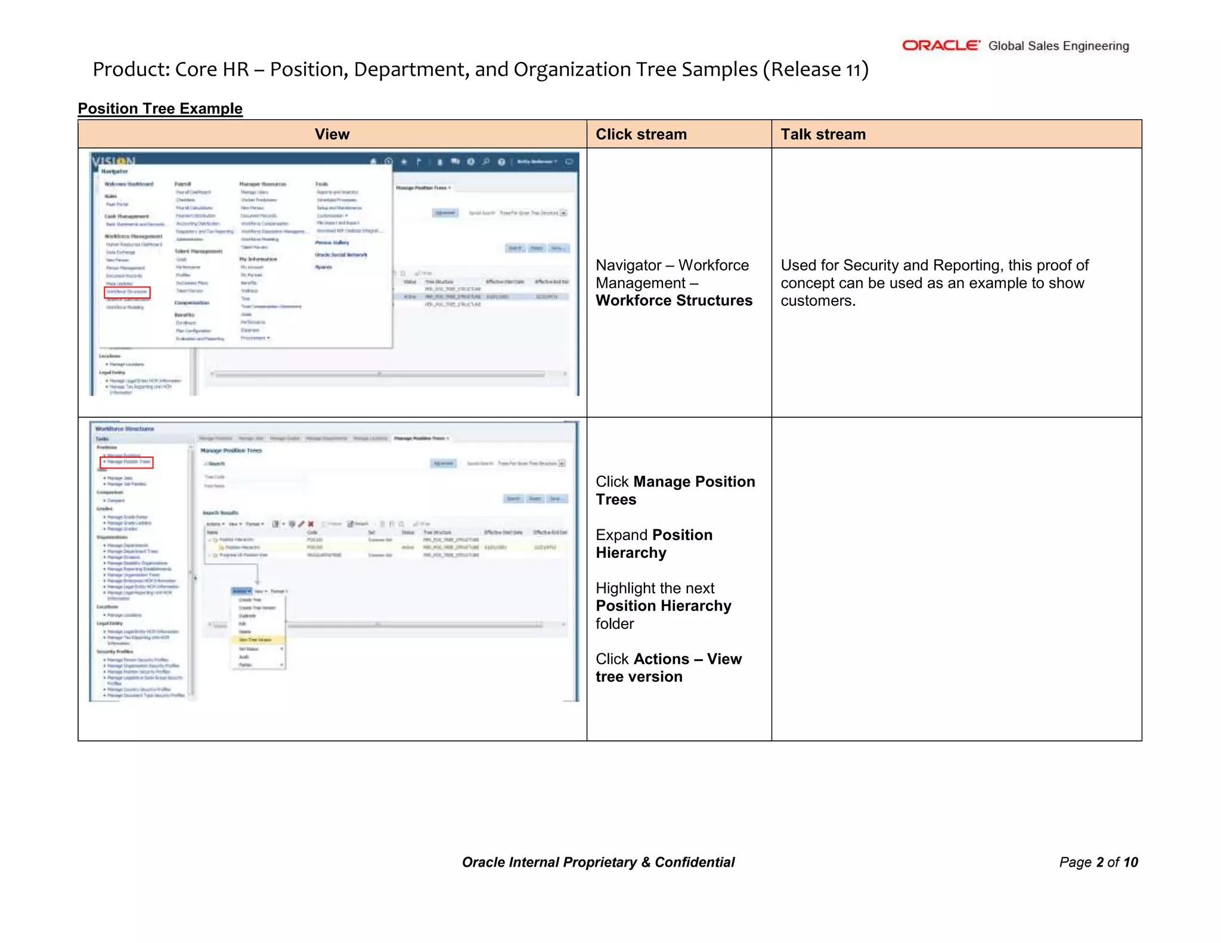This screenshot has height=943, width=1221.
Task: Click horizontal scrollbar in the upper screenshot
Action: point(380,374)
